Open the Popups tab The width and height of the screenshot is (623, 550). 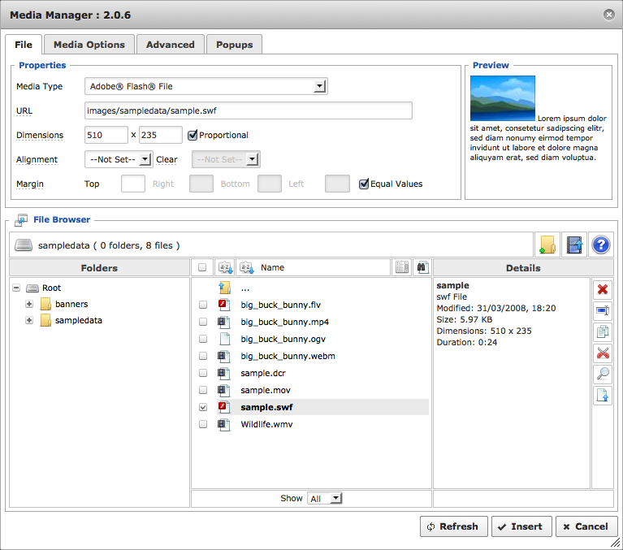click(234, 45)
